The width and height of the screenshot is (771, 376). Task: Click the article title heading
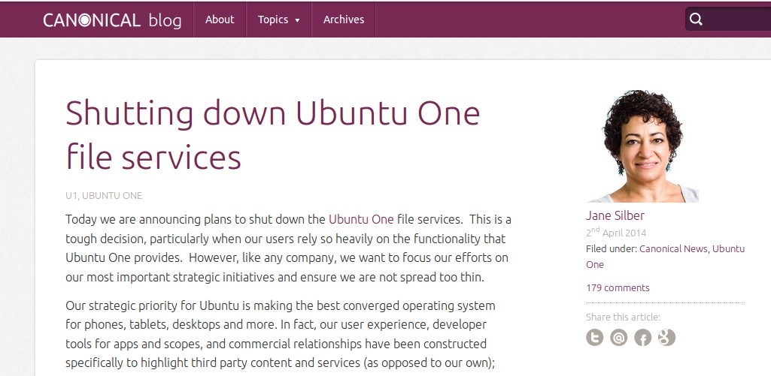(x=272, y=134)
